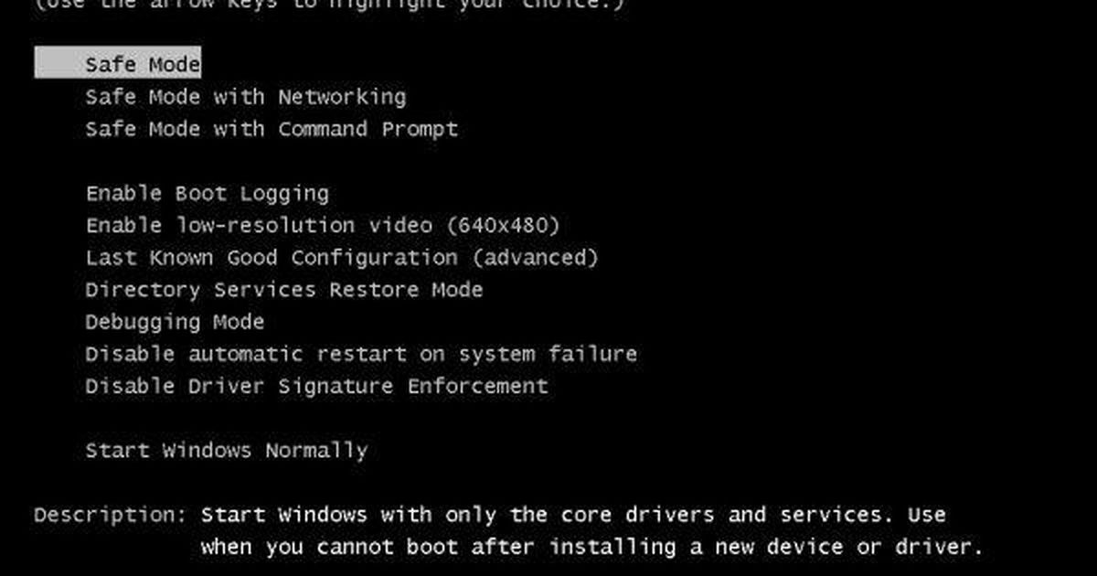Click the words Command Prompt in the third option

368,130
